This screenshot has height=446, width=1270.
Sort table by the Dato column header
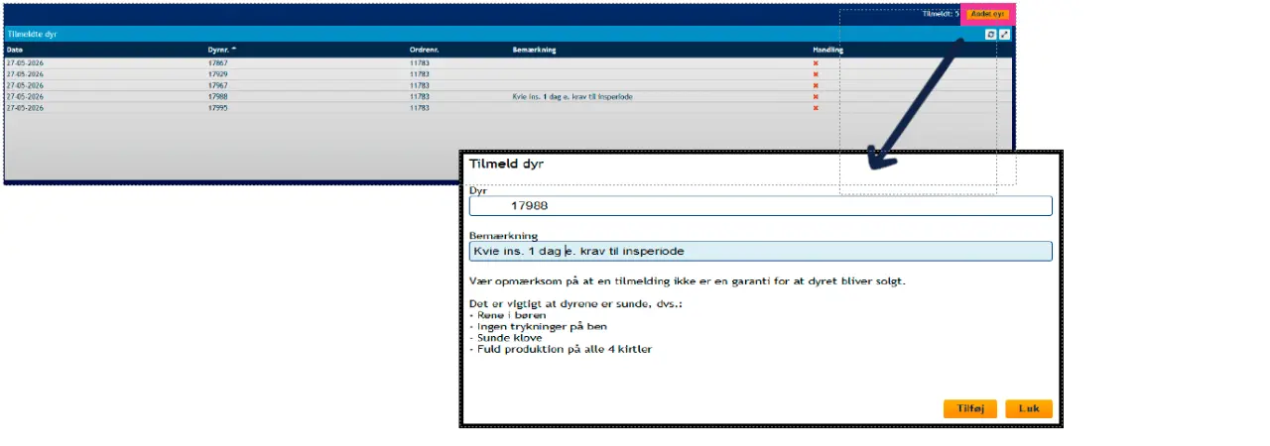pos(15,50)
